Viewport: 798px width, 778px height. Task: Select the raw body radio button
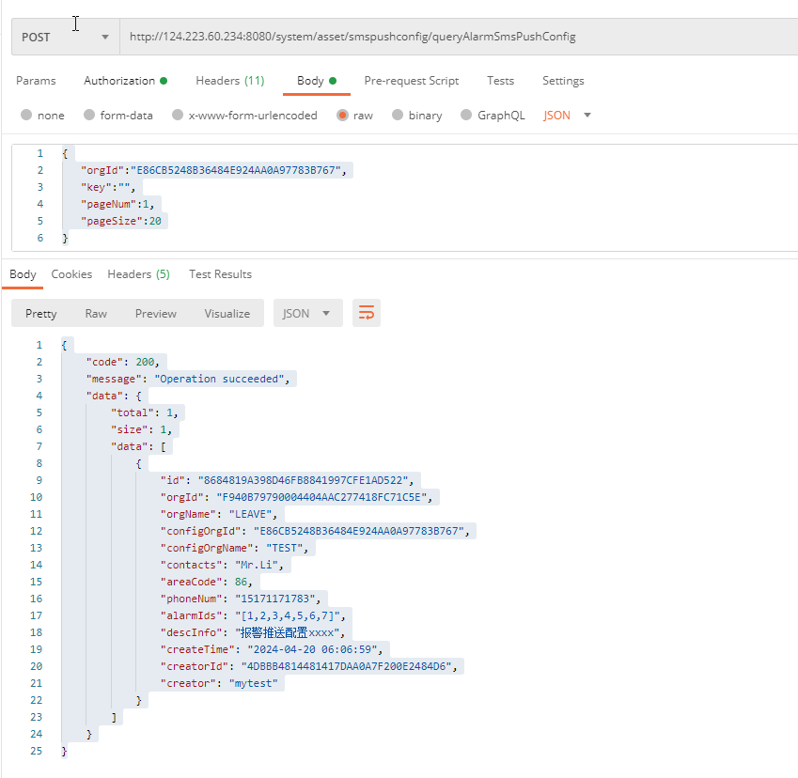342,116
